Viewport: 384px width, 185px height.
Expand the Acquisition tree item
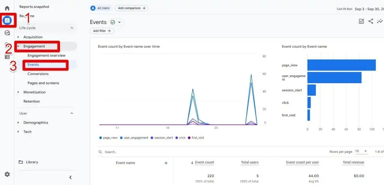tap(18, 37)
